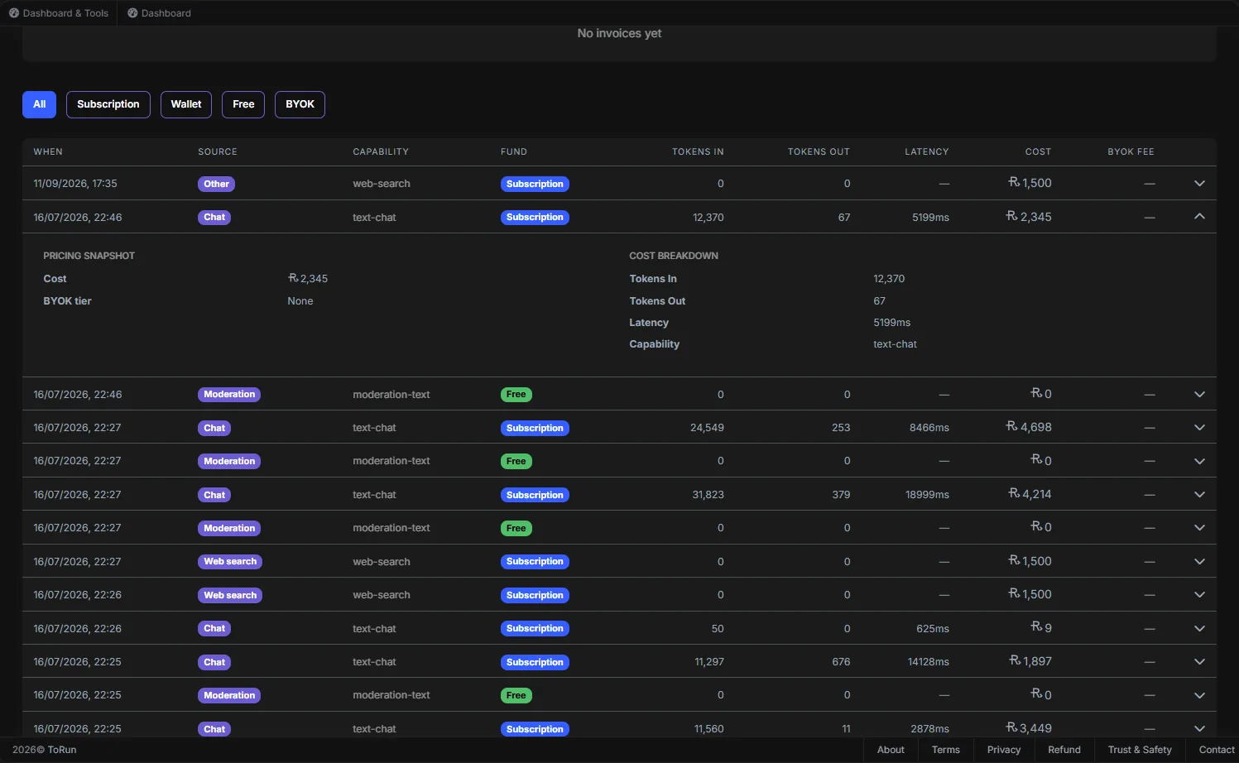Click the SOURCE column header
The image size is (1239, 763).
pos(218,152)
